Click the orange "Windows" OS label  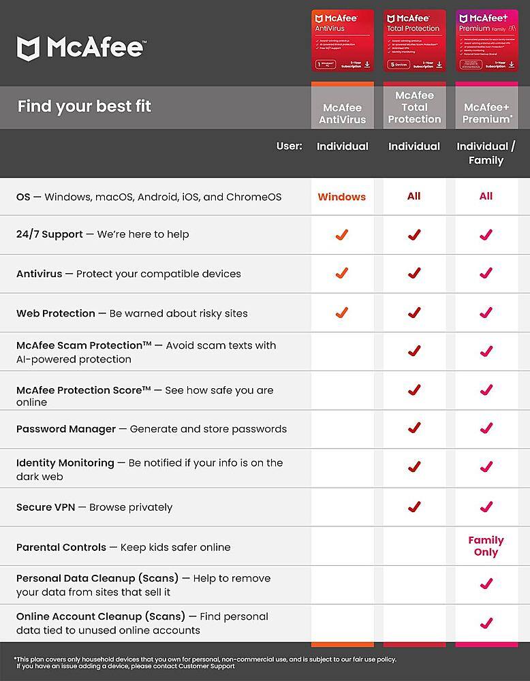pyautogui.click(x=342, y=197)
